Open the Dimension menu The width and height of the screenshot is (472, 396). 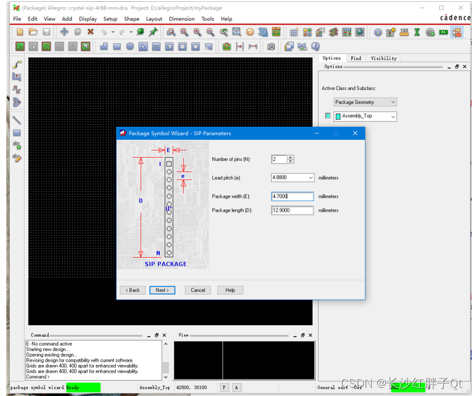click(181, 19)
